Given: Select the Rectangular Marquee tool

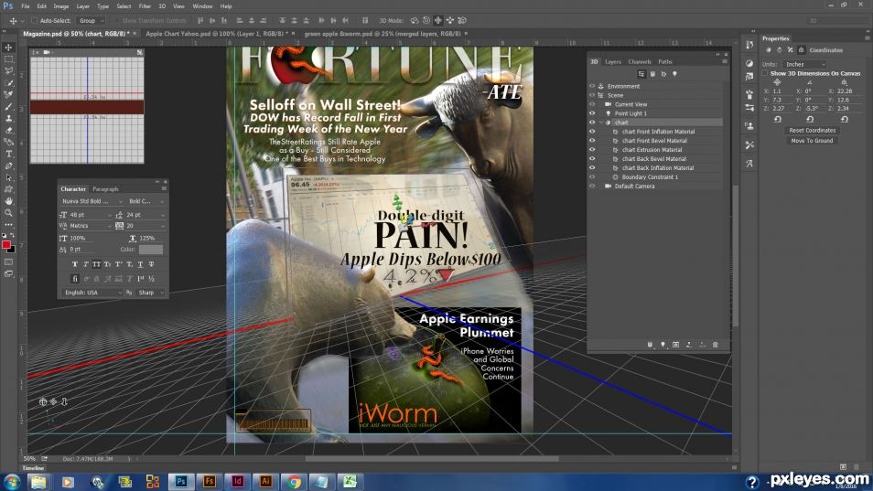Looking at the screenshot, I should click(8, 59).
